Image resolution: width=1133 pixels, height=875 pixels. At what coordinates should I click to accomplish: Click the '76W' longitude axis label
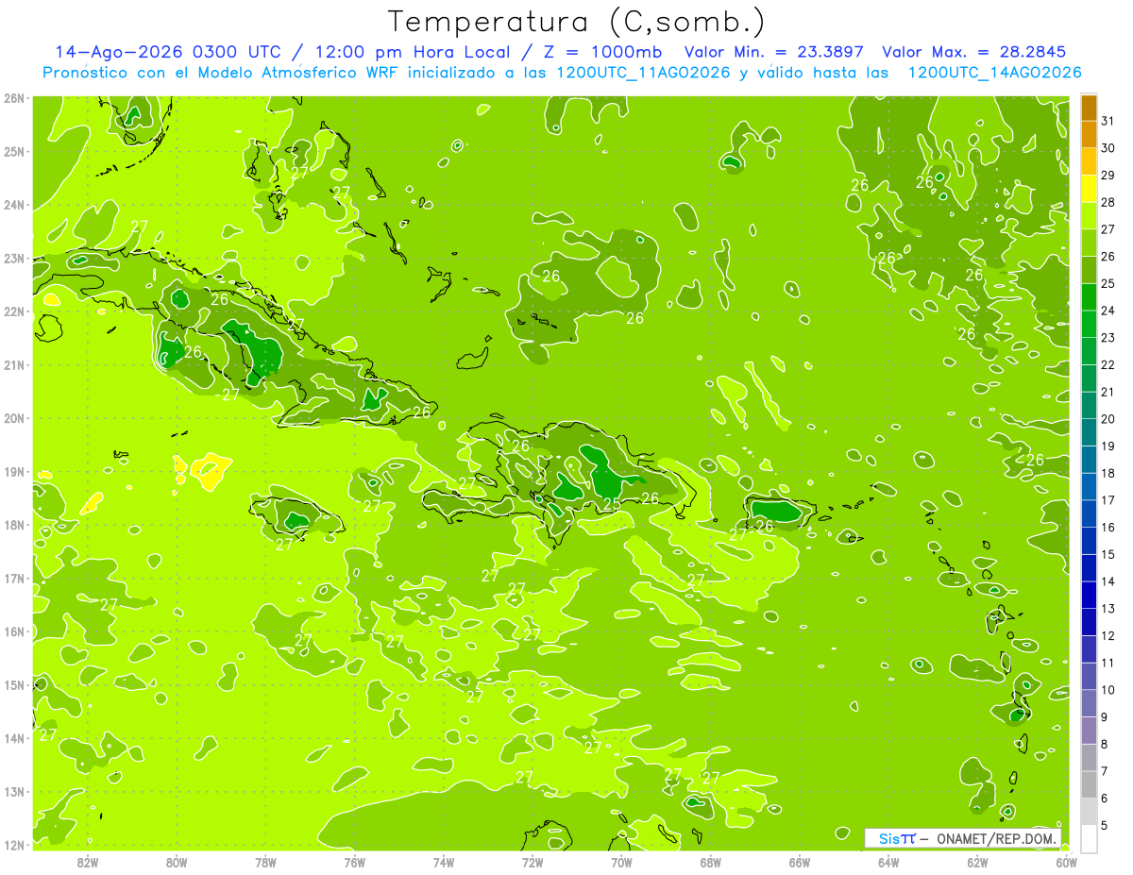point(355,862)
